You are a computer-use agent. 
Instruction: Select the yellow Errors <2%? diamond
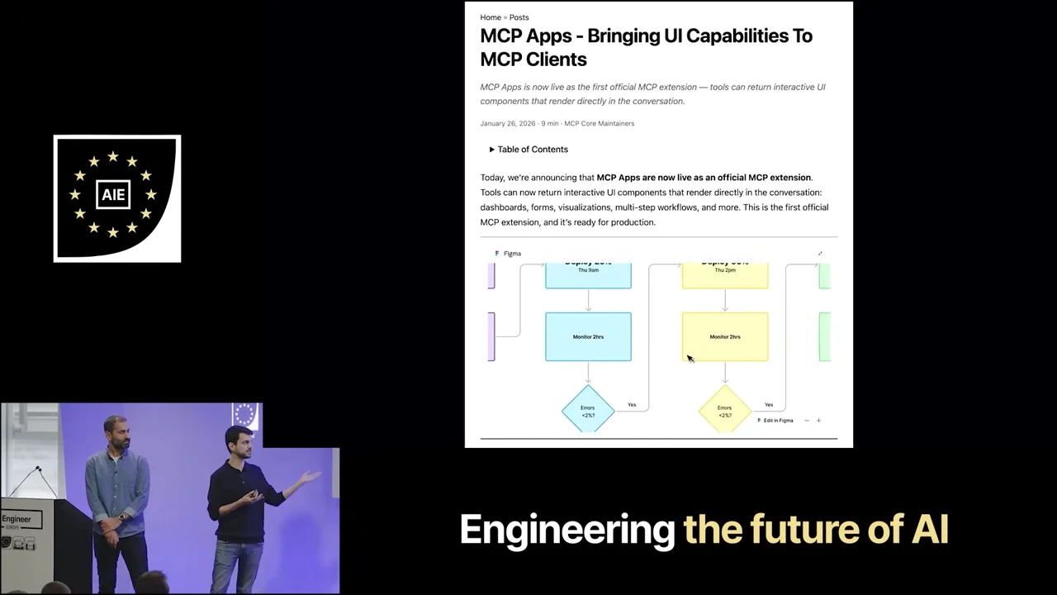point(724,409)
